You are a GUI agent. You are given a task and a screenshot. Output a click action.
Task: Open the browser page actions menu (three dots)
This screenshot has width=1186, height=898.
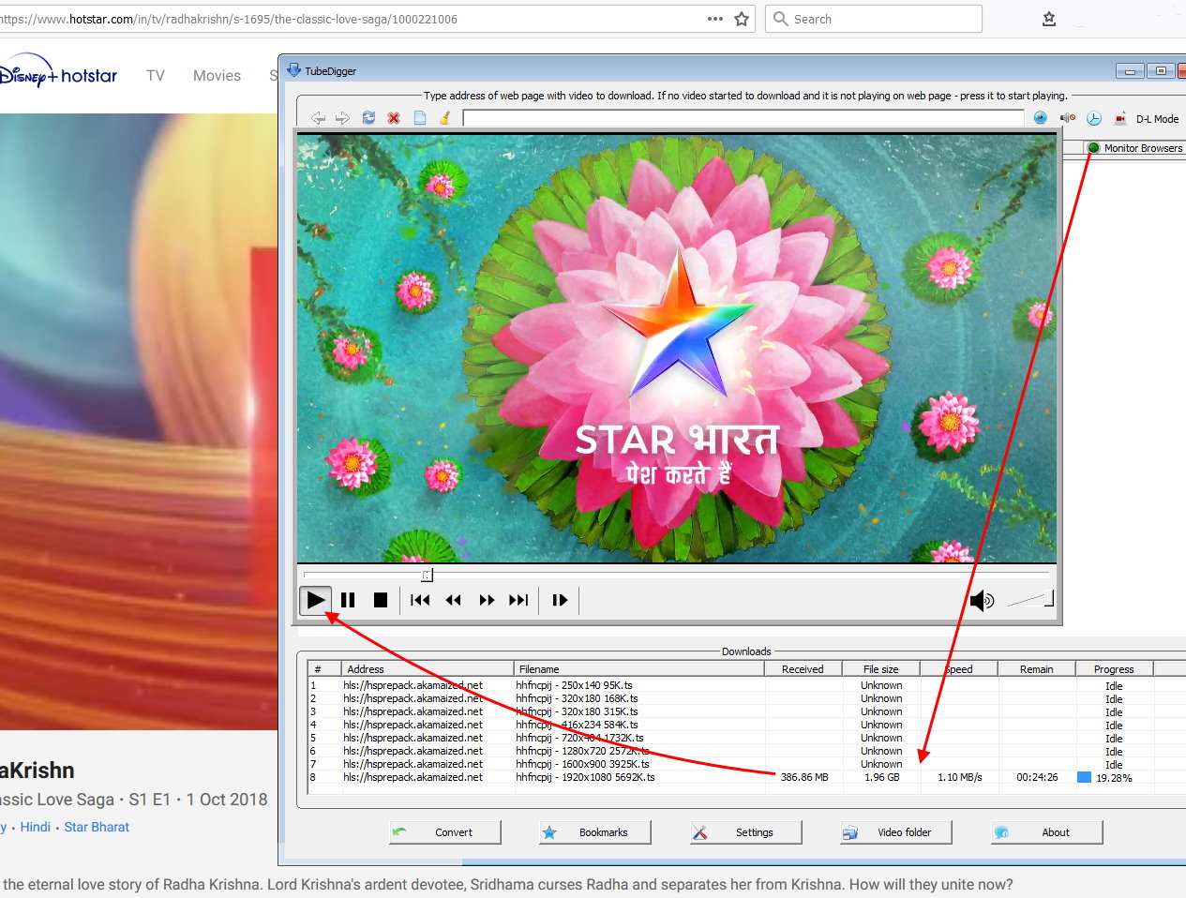[715, 19]
